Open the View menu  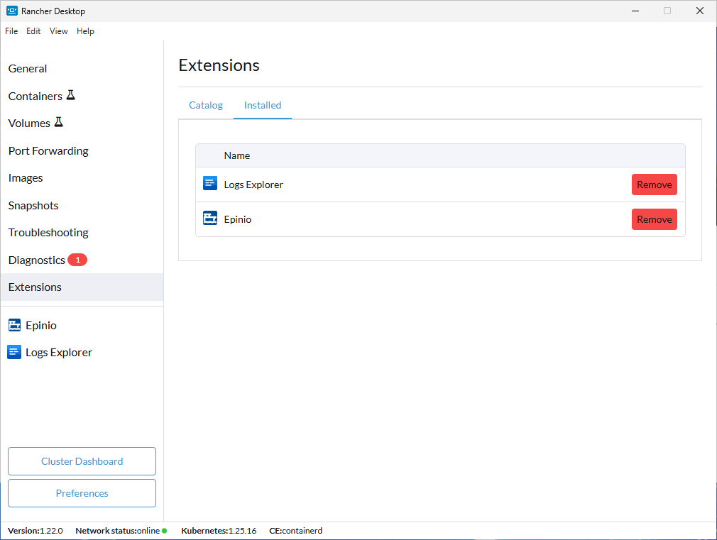59,31
